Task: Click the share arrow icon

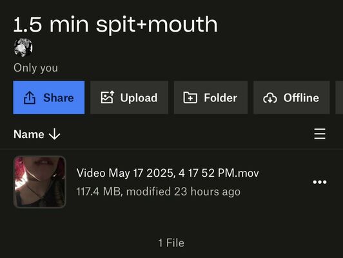Action: coord(30,97)
